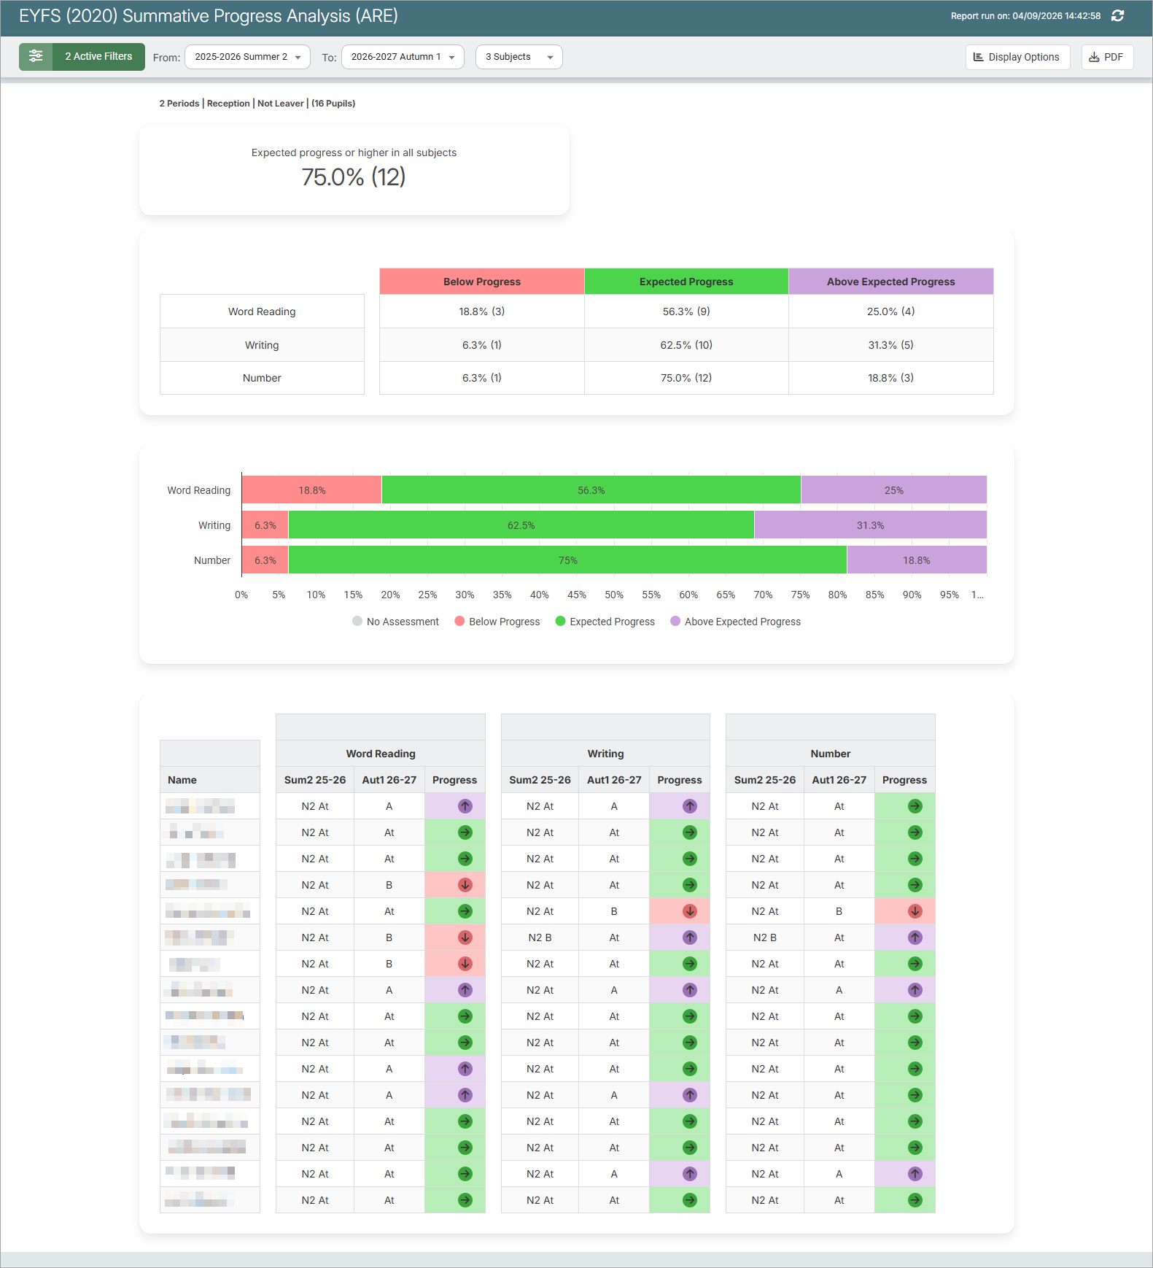Open the From period dropdown 2025-2026 Summer 2
The image size is (1153, 1268).
(x=248, y=57)
